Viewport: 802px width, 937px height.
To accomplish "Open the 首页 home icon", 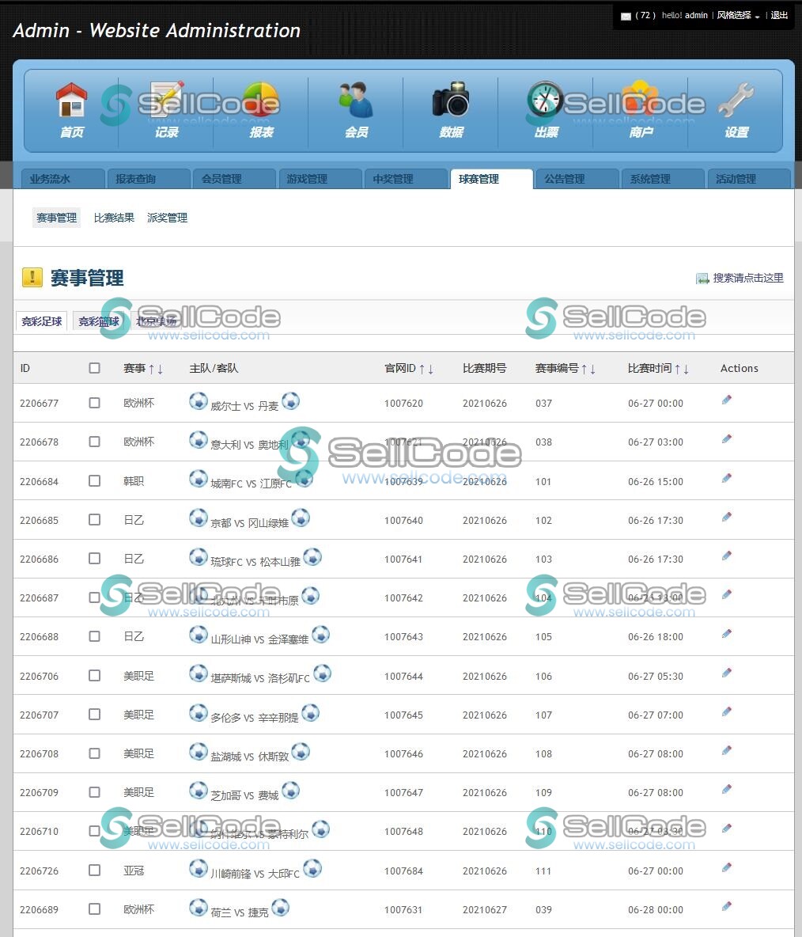I will (71, 100).
